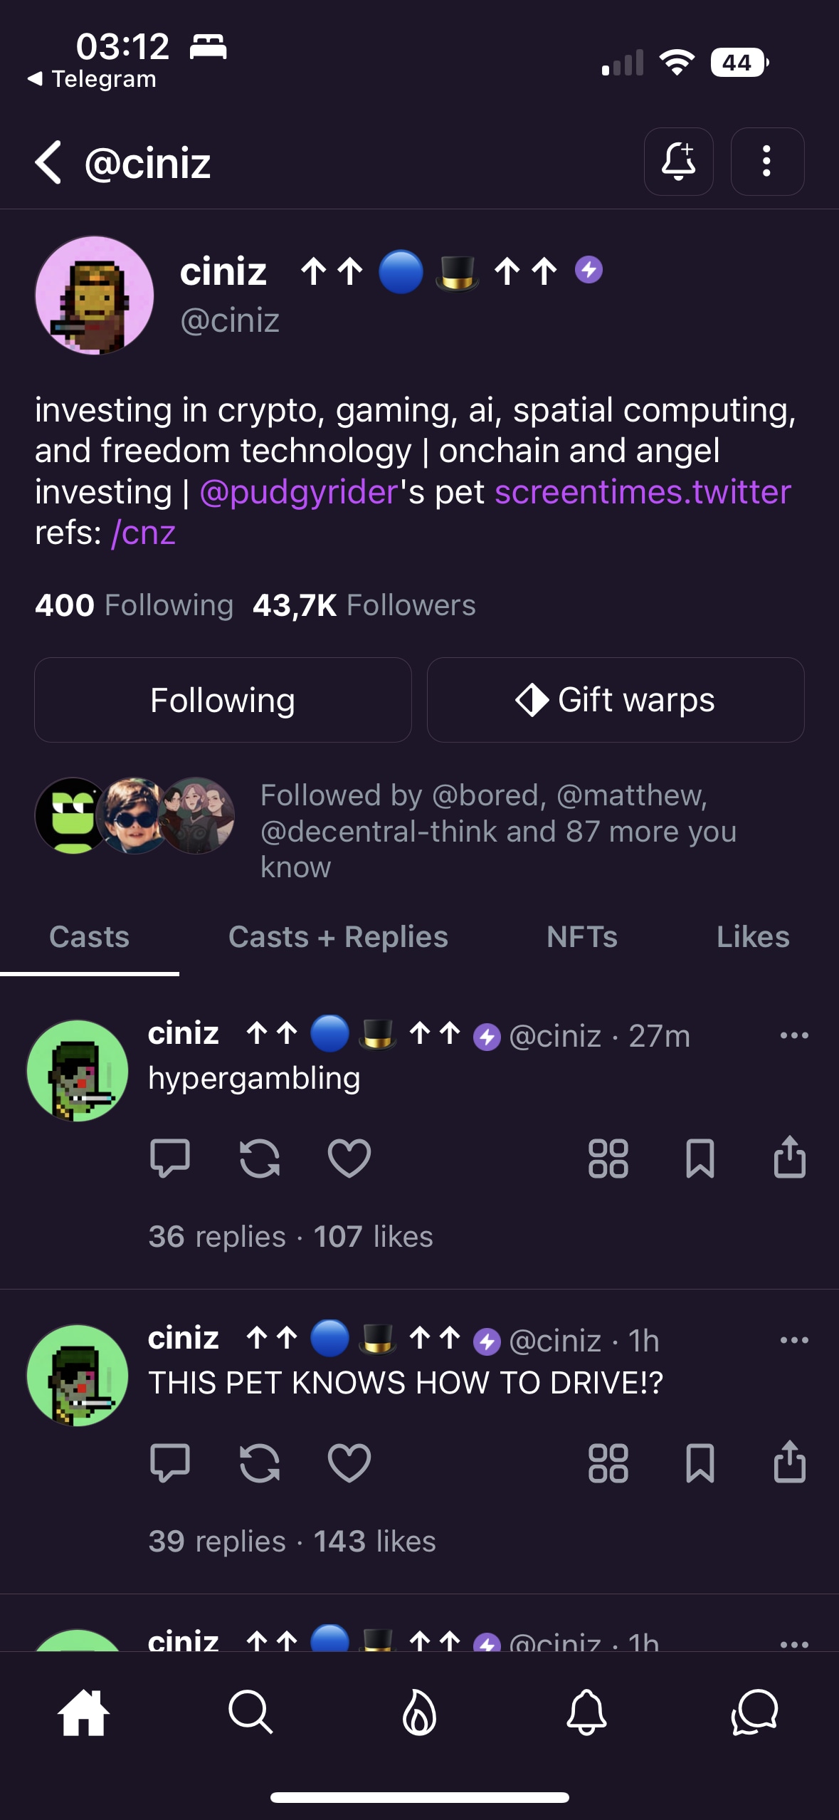
Task: Open the @pudgyrider mention link
Action: [299, 492]
